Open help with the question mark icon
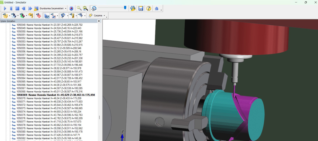 tap(148, 8)
